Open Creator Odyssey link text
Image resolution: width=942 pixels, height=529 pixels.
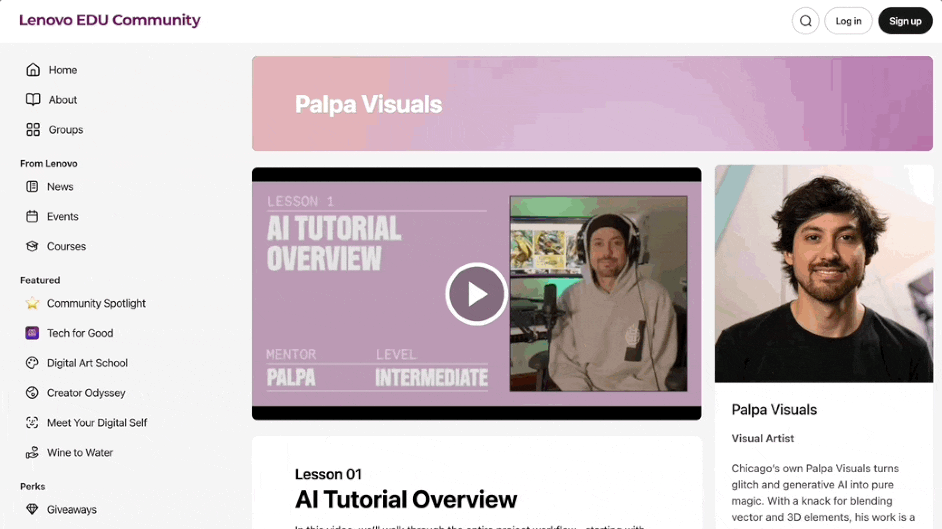tap(86, 393)
